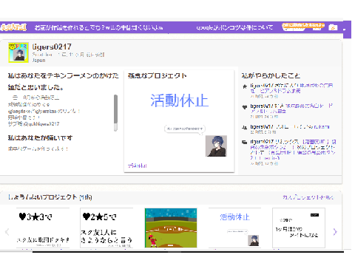355x266 pixels.
Task: Click the remix activity icon
Action: click(x=245, y=142)
